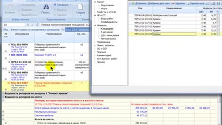
Task: Click Удалить все in dialog toolbar
Action: (196, 3)
